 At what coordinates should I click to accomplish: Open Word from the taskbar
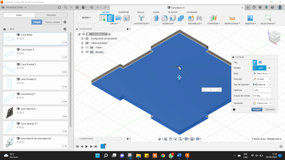pos(179,156)
